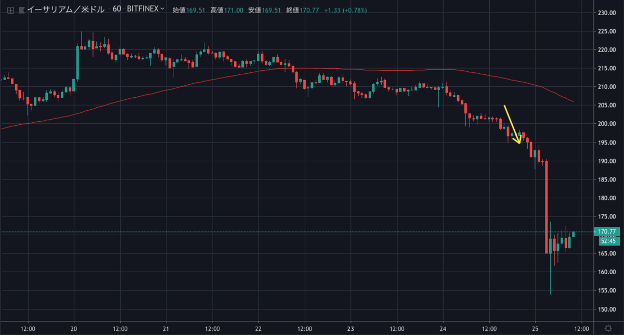Click the BITFINEX exchange label
This screenshot has height=335, width=624.
[144, 9]
